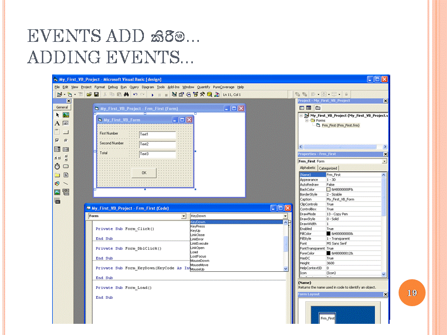Select the OptionButton control tool
Image resolution: width=447 pixels, height=335 pixels.
click(66, 141)
